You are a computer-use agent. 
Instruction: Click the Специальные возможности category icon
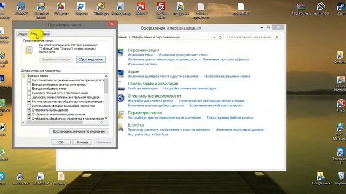pos(121,98)
